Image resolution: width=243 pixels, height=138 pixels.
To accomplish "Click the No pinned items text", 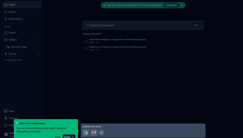I will point(13,60).
